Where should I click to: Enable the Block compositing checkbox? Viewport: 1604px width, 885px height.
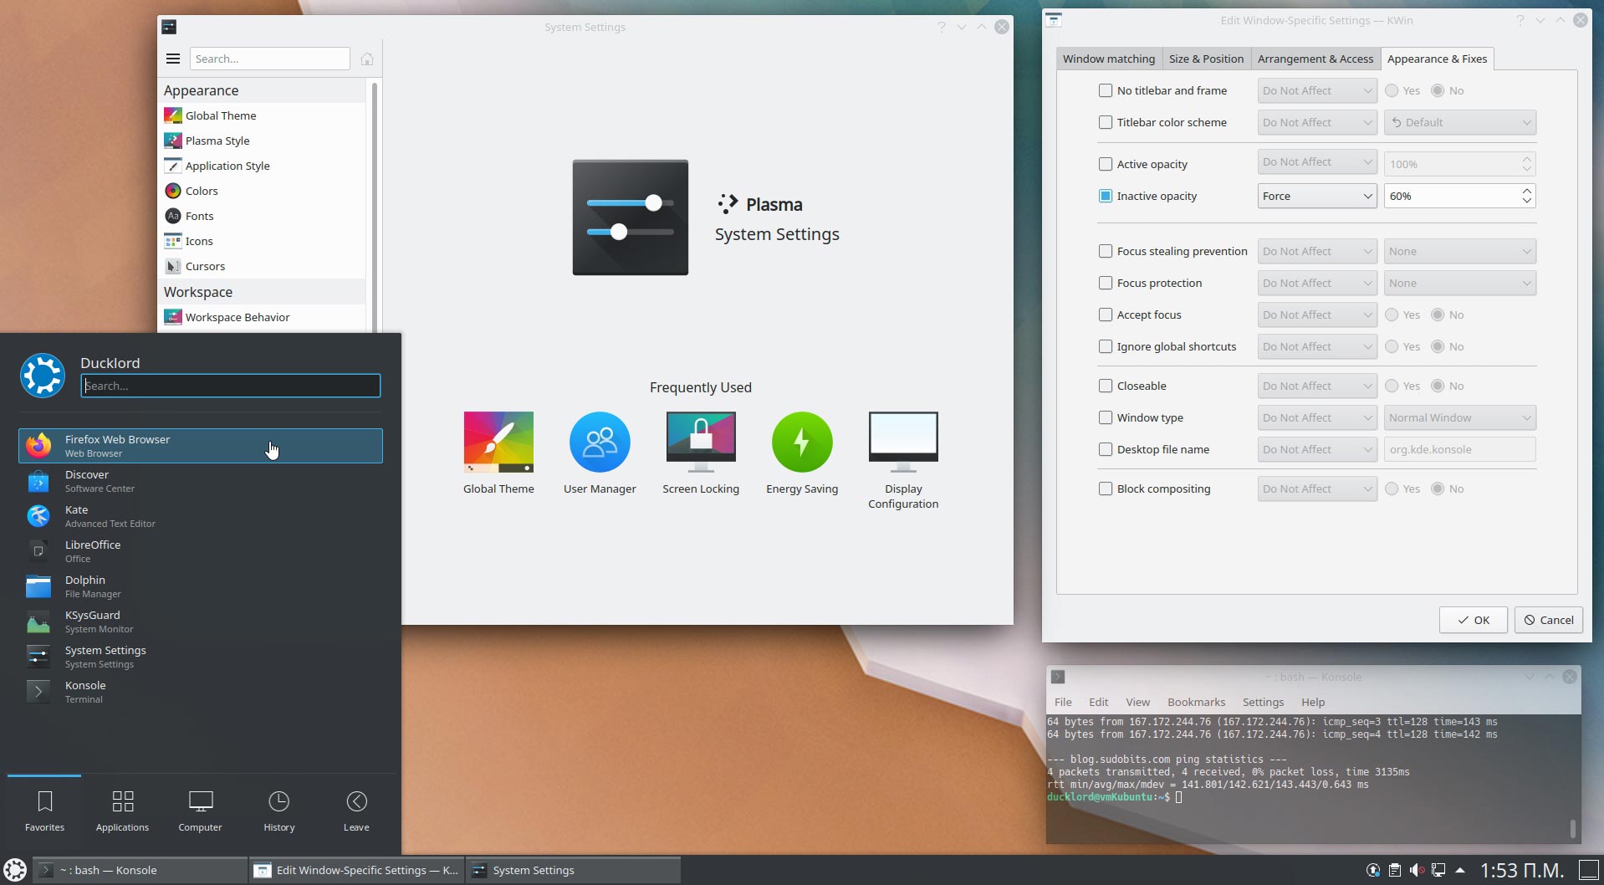(x=1105, y=489)
